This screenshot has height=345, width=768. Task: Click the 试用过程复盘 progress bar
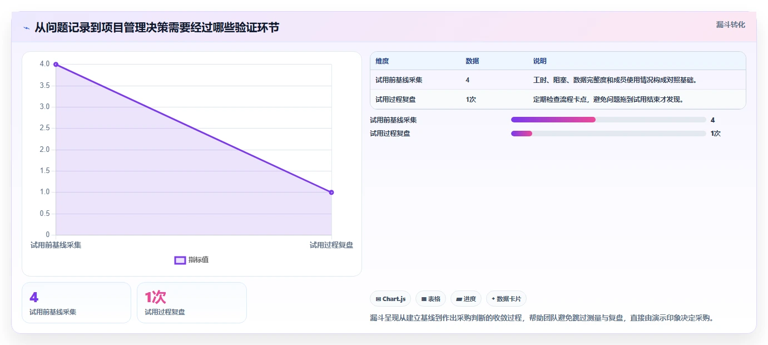point(608,134)
